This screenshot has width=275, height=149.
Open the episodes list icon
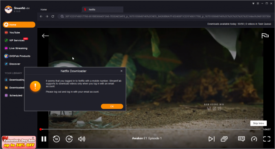224,139
